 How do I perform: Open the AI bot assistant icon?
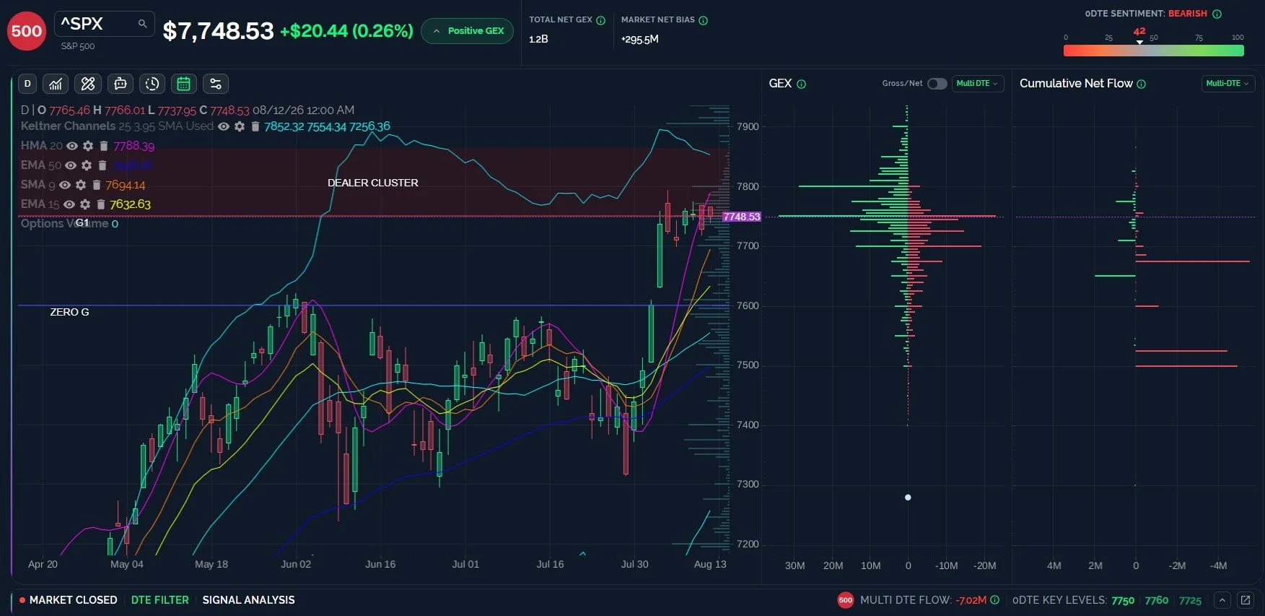point(121,84)
